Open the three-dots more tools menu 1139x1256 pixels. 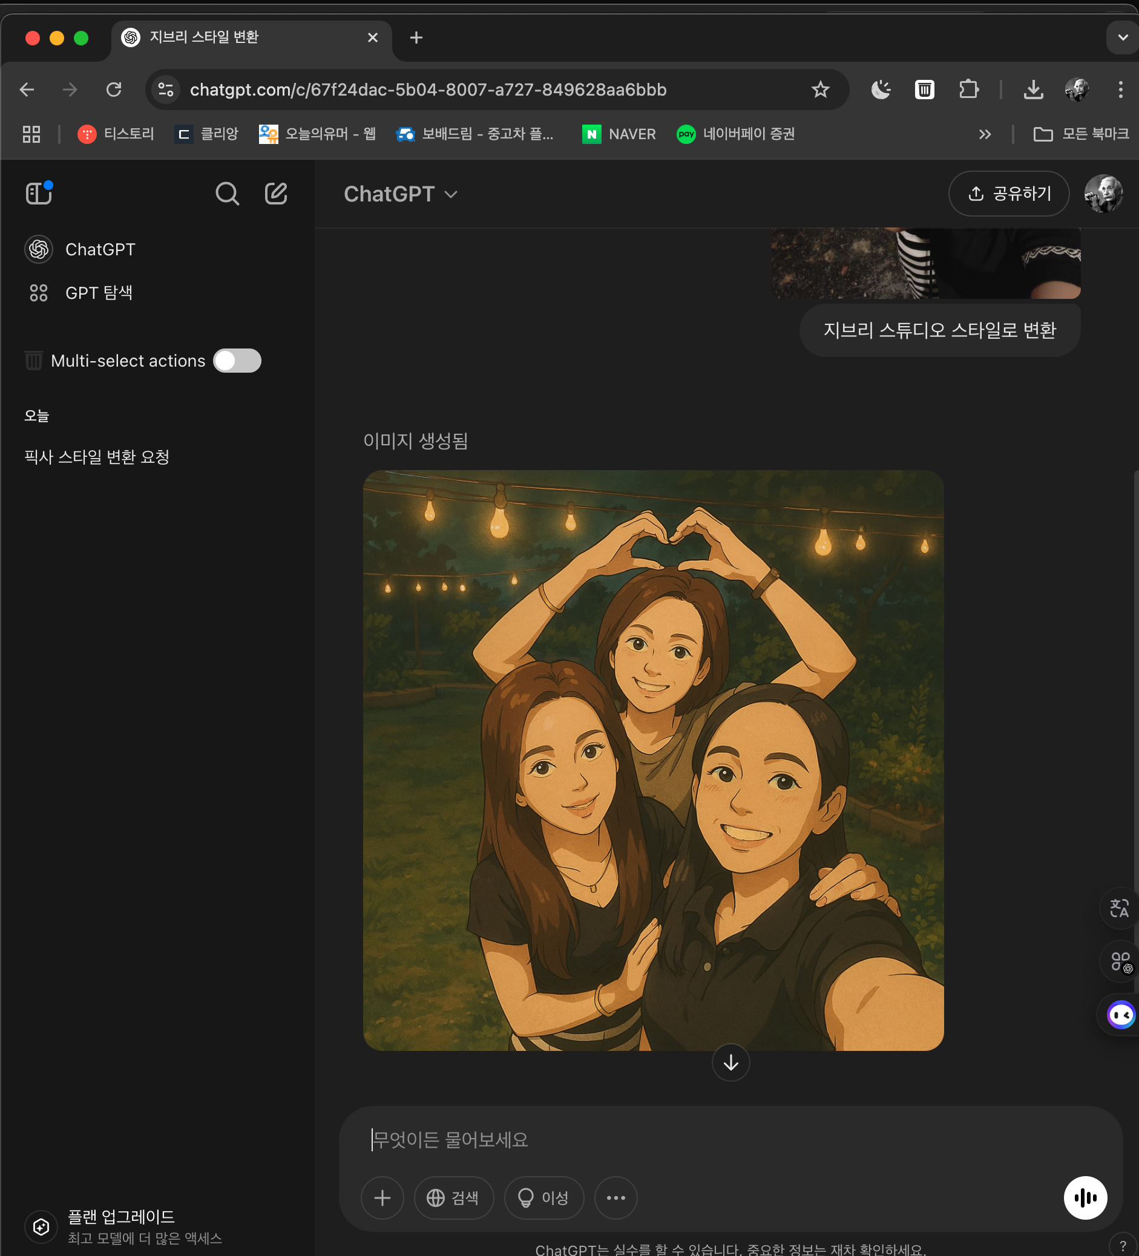[x=615, y=1197]
